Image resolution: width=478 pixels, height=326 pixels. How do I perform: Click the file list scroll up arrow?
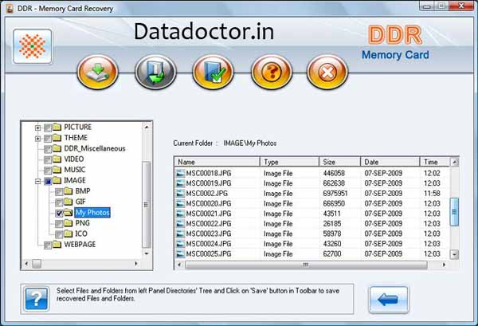454,162
